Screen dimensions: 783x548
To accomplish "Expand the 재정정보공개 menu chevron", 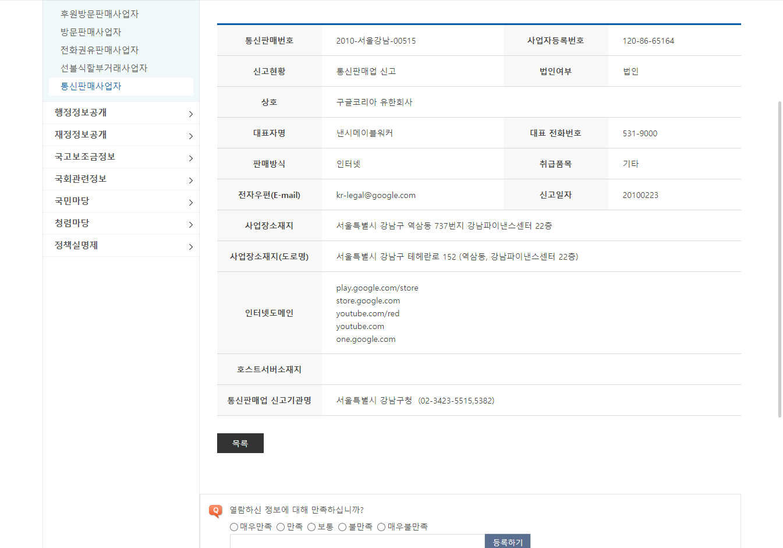I will tap(190, 136).
